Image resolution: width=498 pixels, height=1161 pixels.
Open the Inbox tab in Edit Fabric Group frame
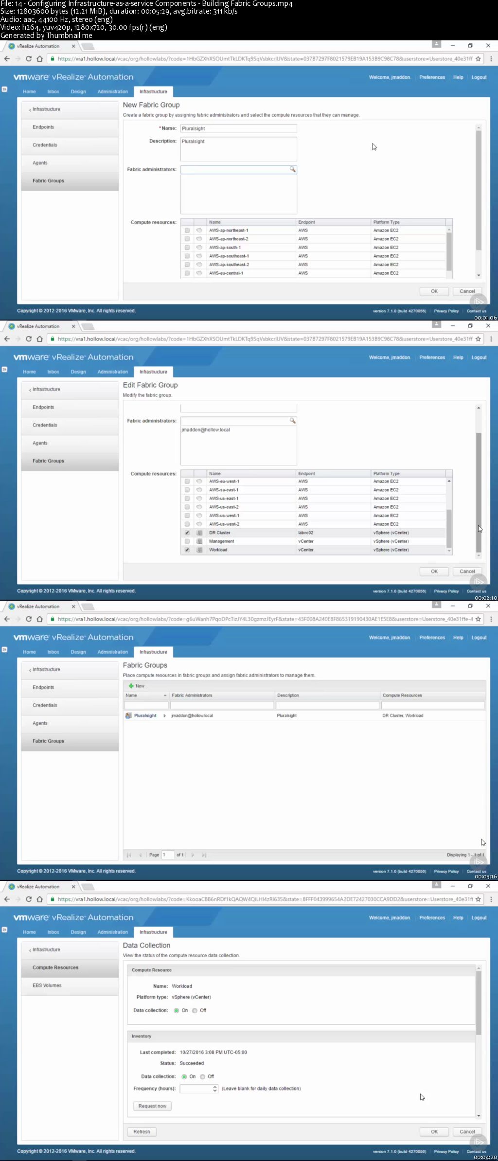53,372
